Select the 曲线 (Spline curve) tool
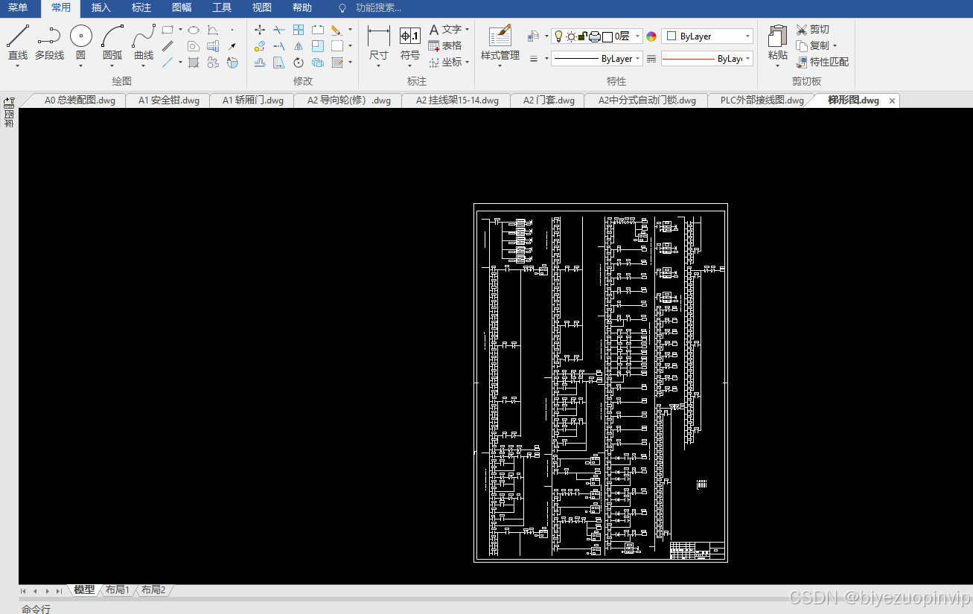 coord(144,42)
